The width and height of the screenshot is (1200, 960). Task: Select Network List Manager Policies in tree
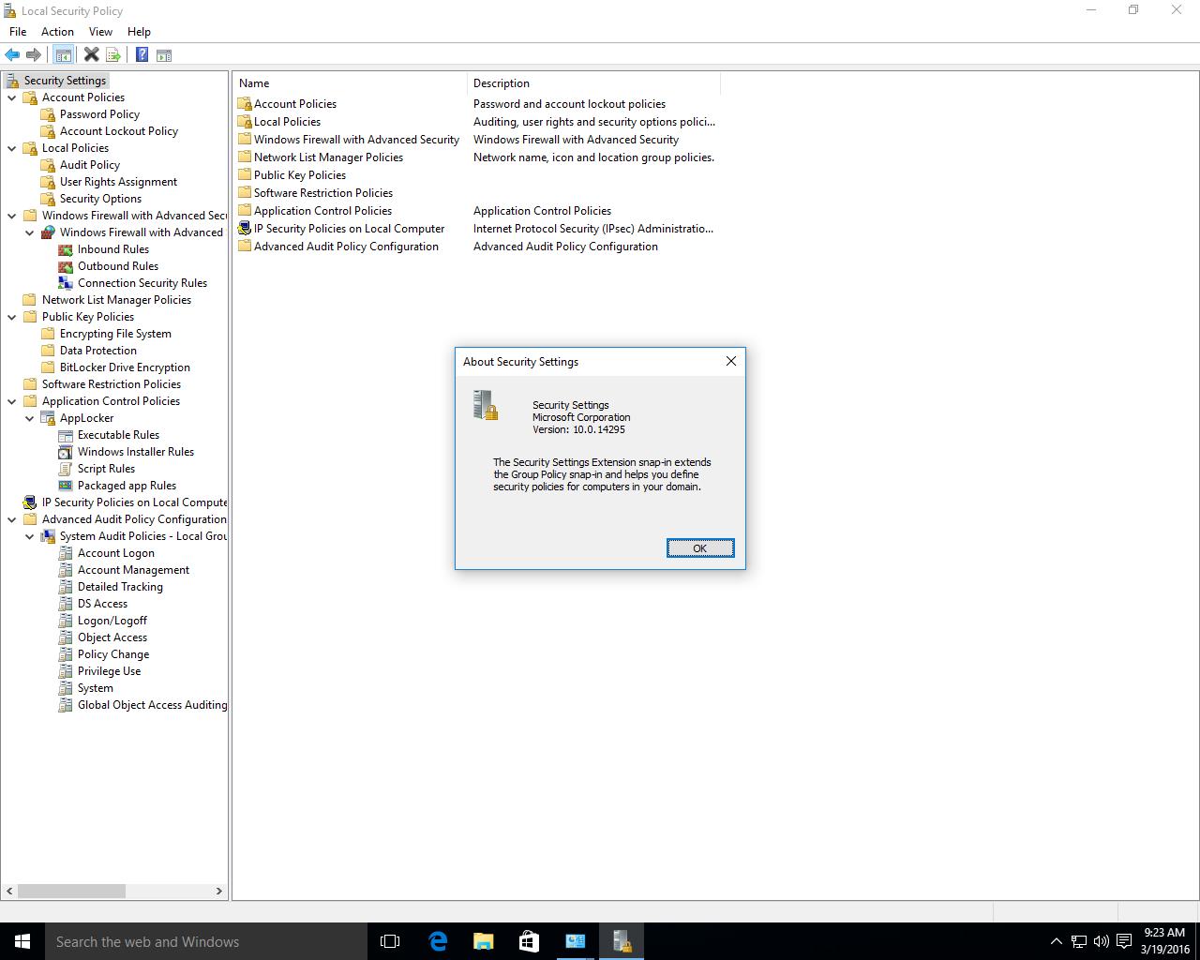pyautogui.click(x=116, y=300)
